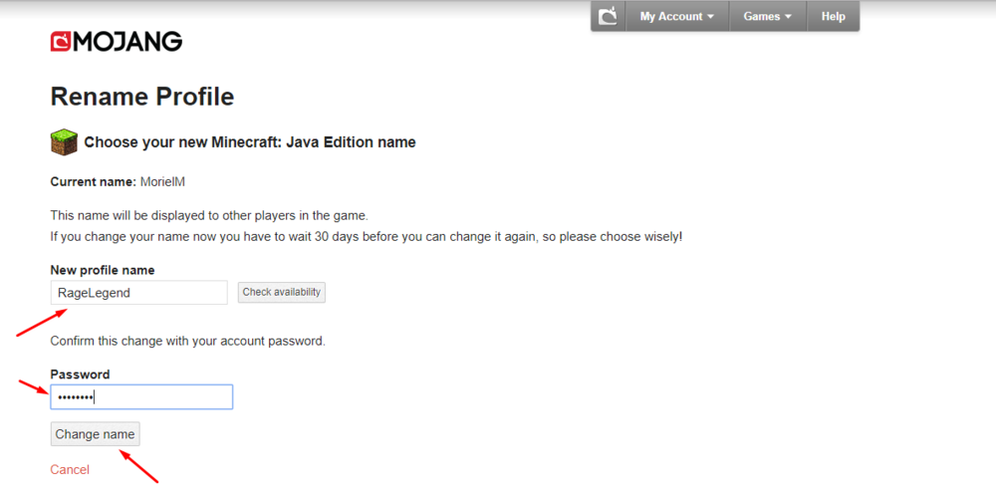Image resolution: width=996 pixels, height=495 pixels.
Task: Click the red Mojang logo icon
Action: (61, 41)
